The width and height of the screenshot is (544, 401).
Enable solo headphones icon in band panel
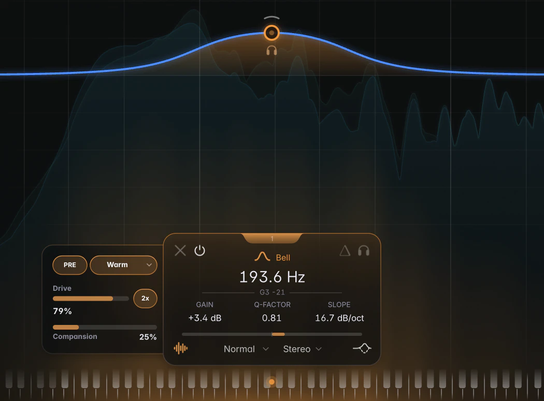(364, 250)
